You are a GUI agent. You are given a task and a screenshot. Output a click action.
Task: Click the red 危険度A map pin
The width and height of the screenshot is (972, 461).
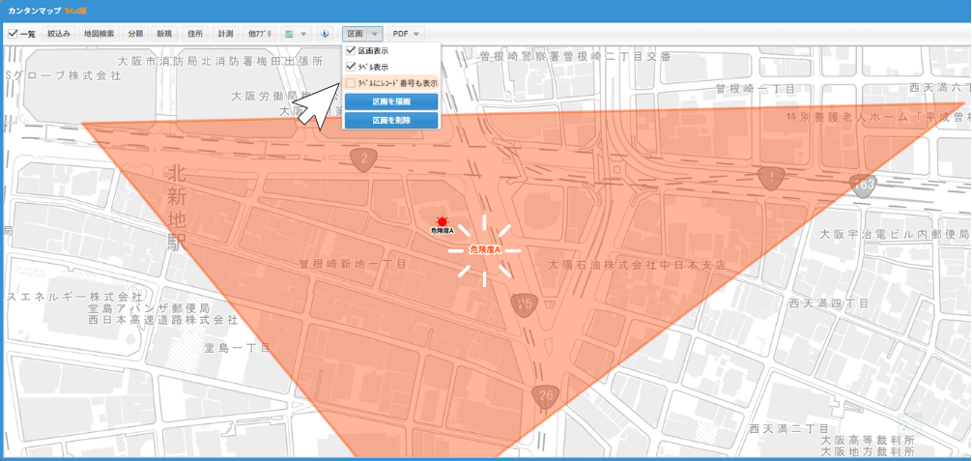click(x=442, y=222)
